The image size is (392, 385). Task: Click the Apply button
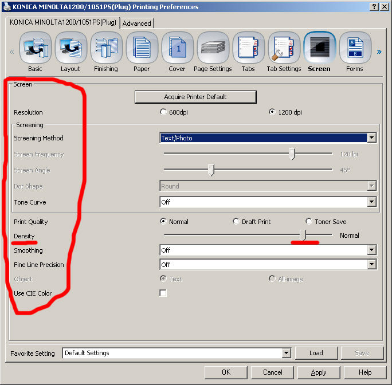point(319,372)
